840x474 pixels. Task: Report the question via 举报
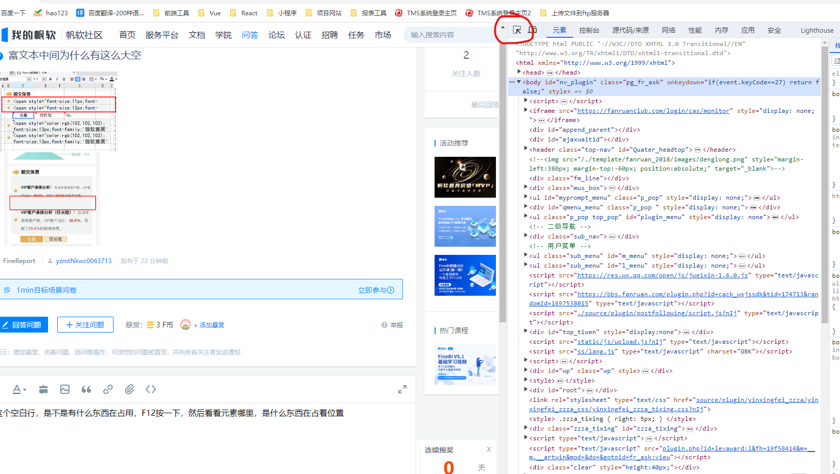pos(392,325)
